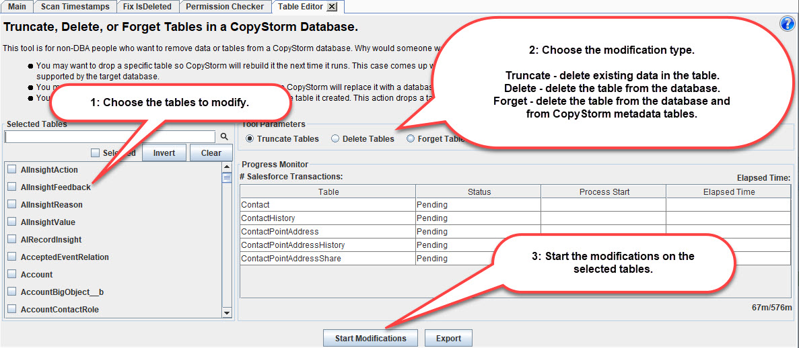Activate the Table Editor tab
This screenshot has width=799, height=348.
point(301,7)
